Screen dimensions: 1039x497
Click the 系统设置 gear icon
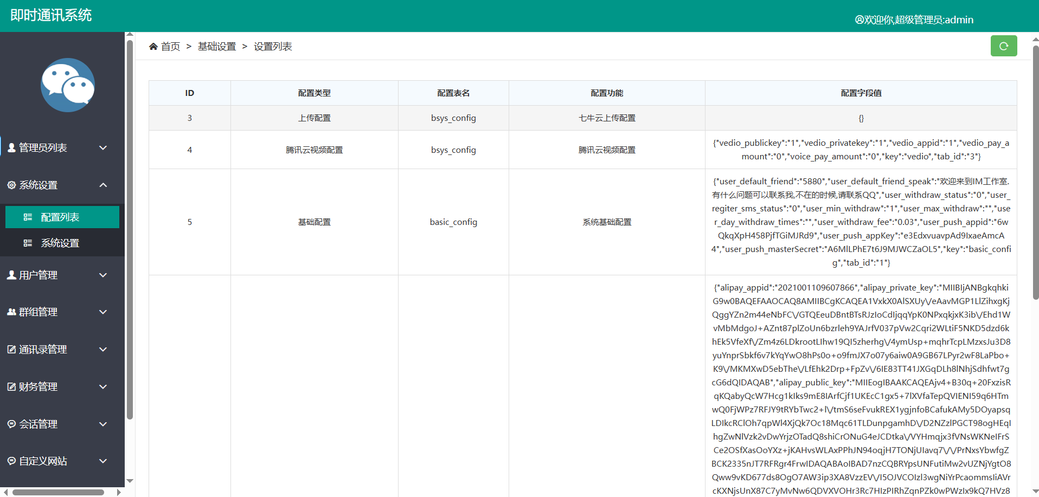pyautogui.click(x=11, y=185)
